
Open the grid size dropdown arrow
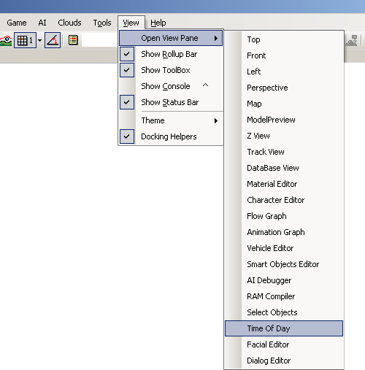39,40
